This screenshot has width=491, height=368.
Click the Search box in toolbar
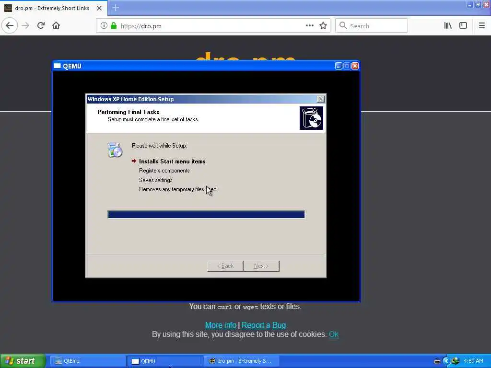(x=372, y=26)
